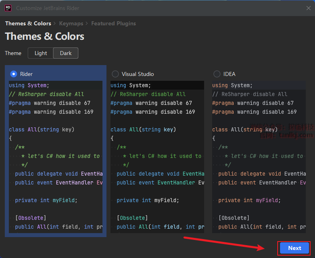Screen dimensions: 315x258
Task: Select the Dark theme option
Action: click(x=66, y=53)
